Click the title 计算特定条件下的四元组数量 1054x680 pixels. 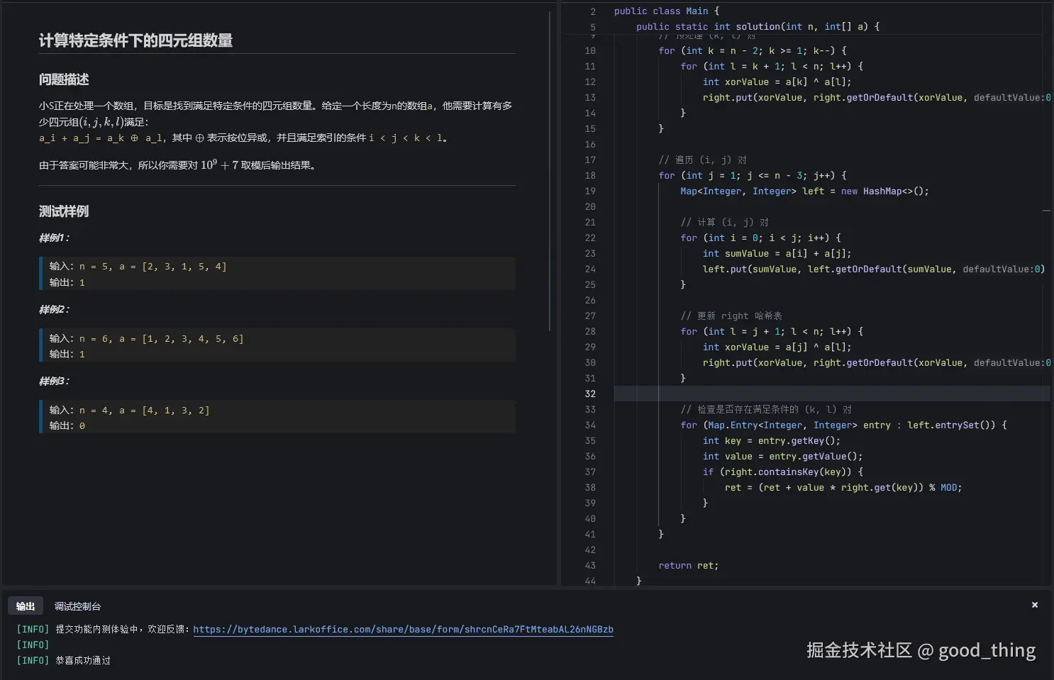135,40
